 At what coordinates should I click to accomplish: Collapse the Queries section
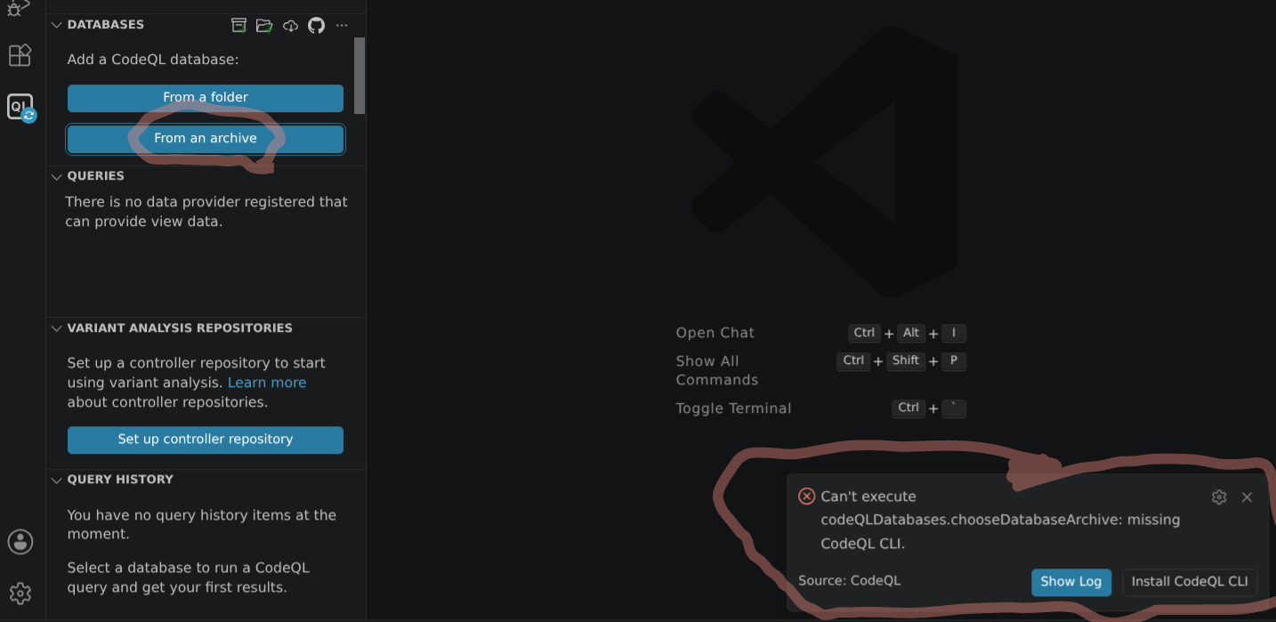(57, 176)
